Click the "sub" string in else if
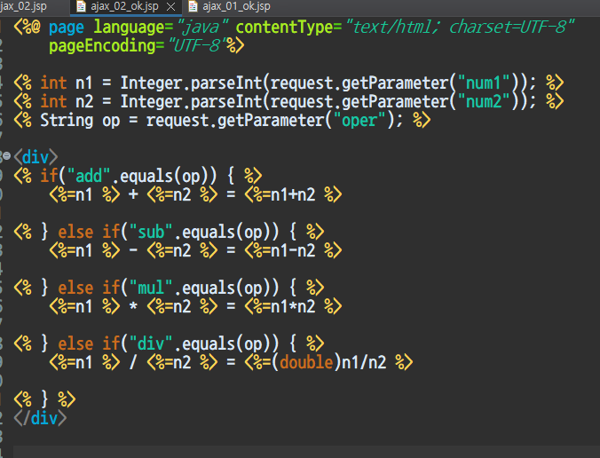 click(151, 232)
